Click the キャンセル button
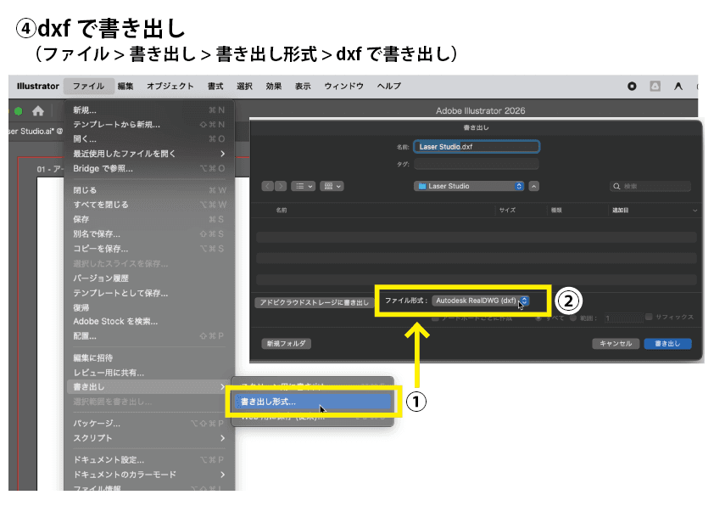The height and width of the screenshot is (506, 714). 616,343
